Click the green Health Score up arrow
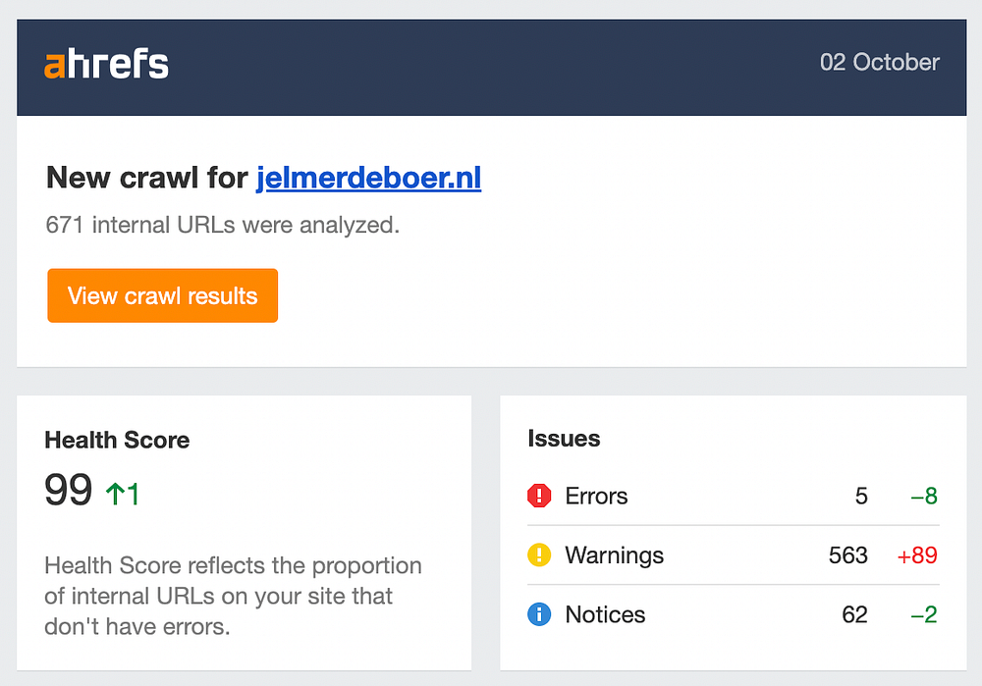The image size is (982, 686). [x=113, y=493]
